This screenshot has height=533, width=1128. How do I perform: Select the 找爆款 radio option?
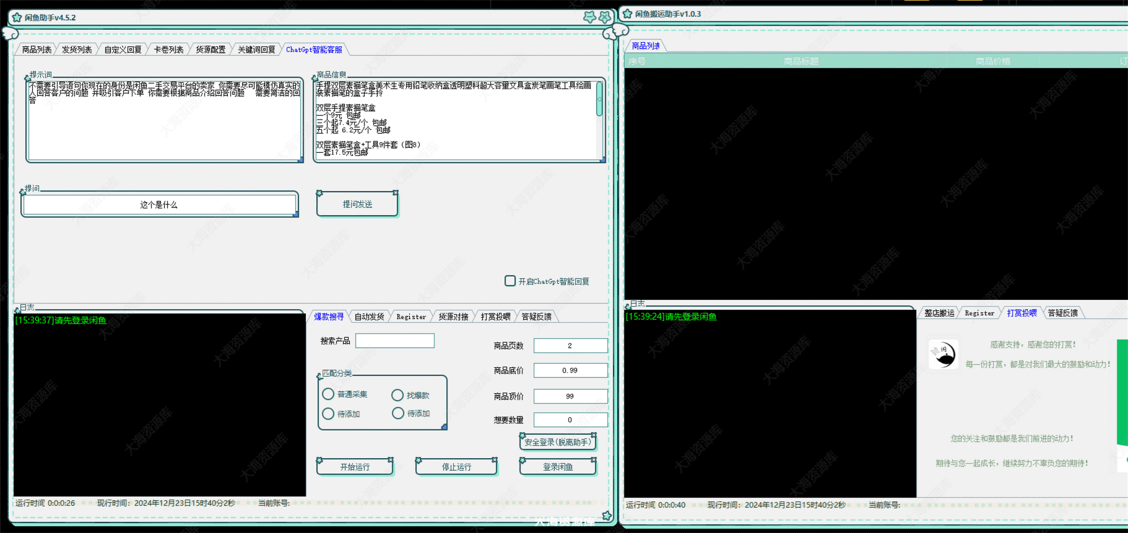click(x=397, y=395)
